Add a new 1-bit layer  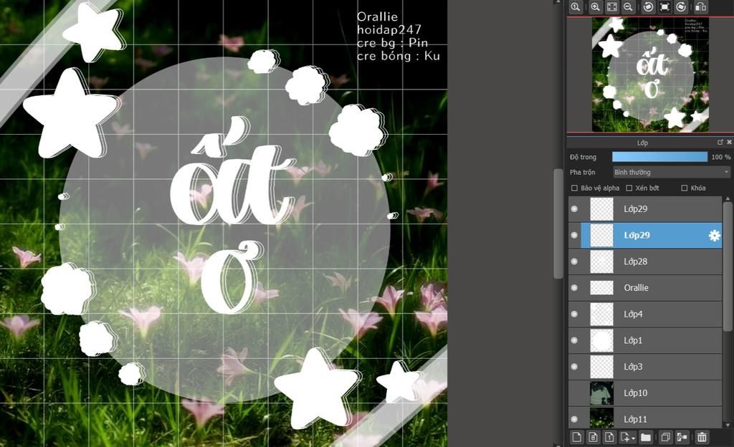pos(609,437)
